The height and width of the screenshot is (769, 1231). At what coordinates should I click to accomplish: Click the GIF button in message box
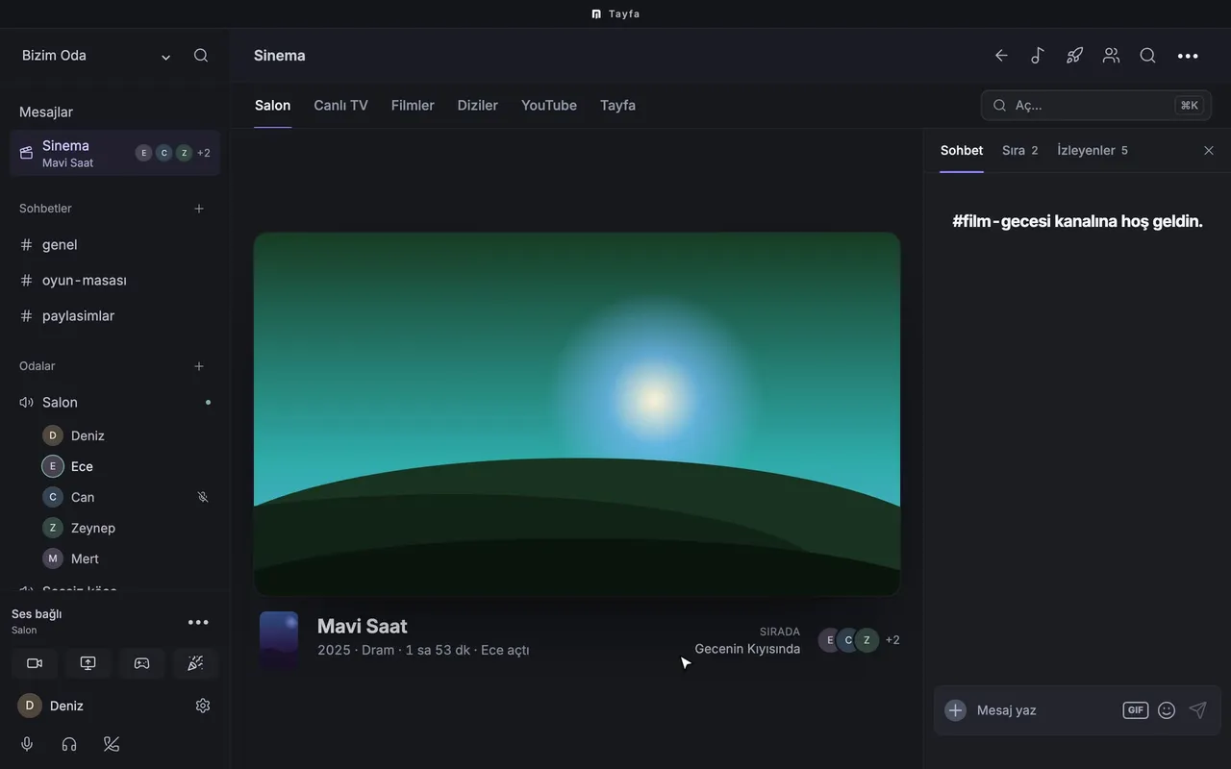tap(1136, 710)
